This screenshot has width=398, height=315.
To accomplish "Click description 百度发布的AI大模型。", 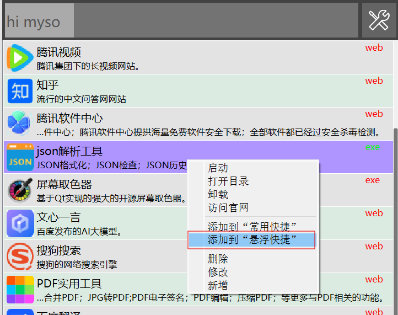I will pos(79,232).
